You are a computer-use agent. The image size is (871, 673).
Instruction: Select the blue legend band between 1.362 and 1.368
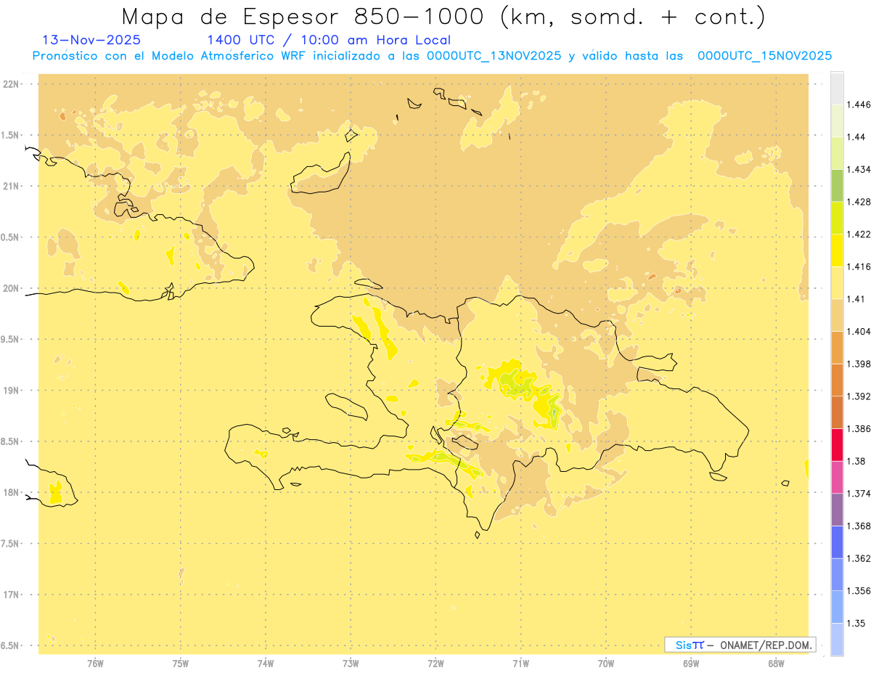(x=837, y=542)
